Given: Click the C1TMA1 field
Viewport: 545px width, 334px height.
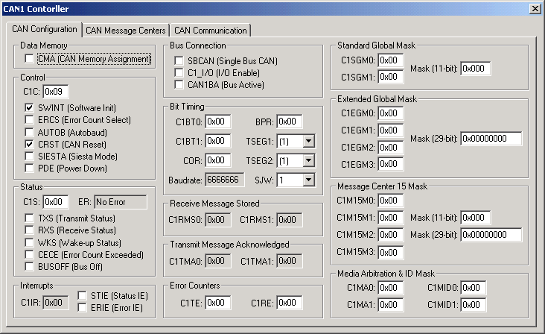Looking at the screenshot, I should click(x=290, y=261).
